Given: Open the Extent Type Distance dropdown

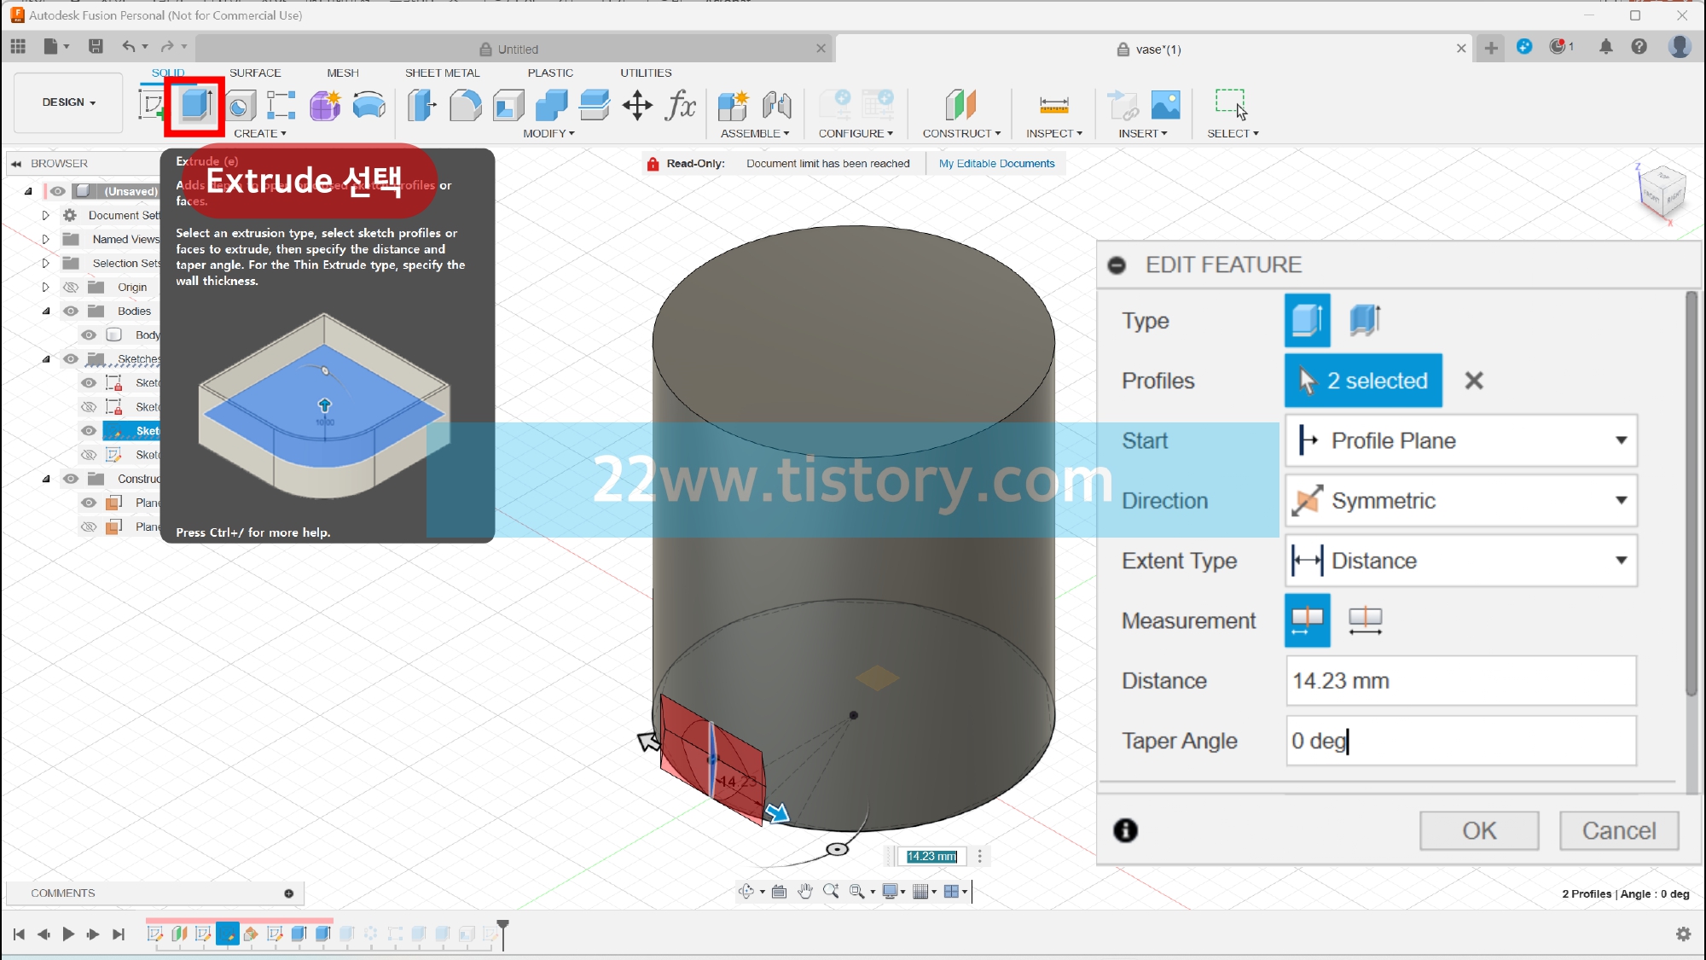Looking at the screenshot, I should pos(1460,561).
